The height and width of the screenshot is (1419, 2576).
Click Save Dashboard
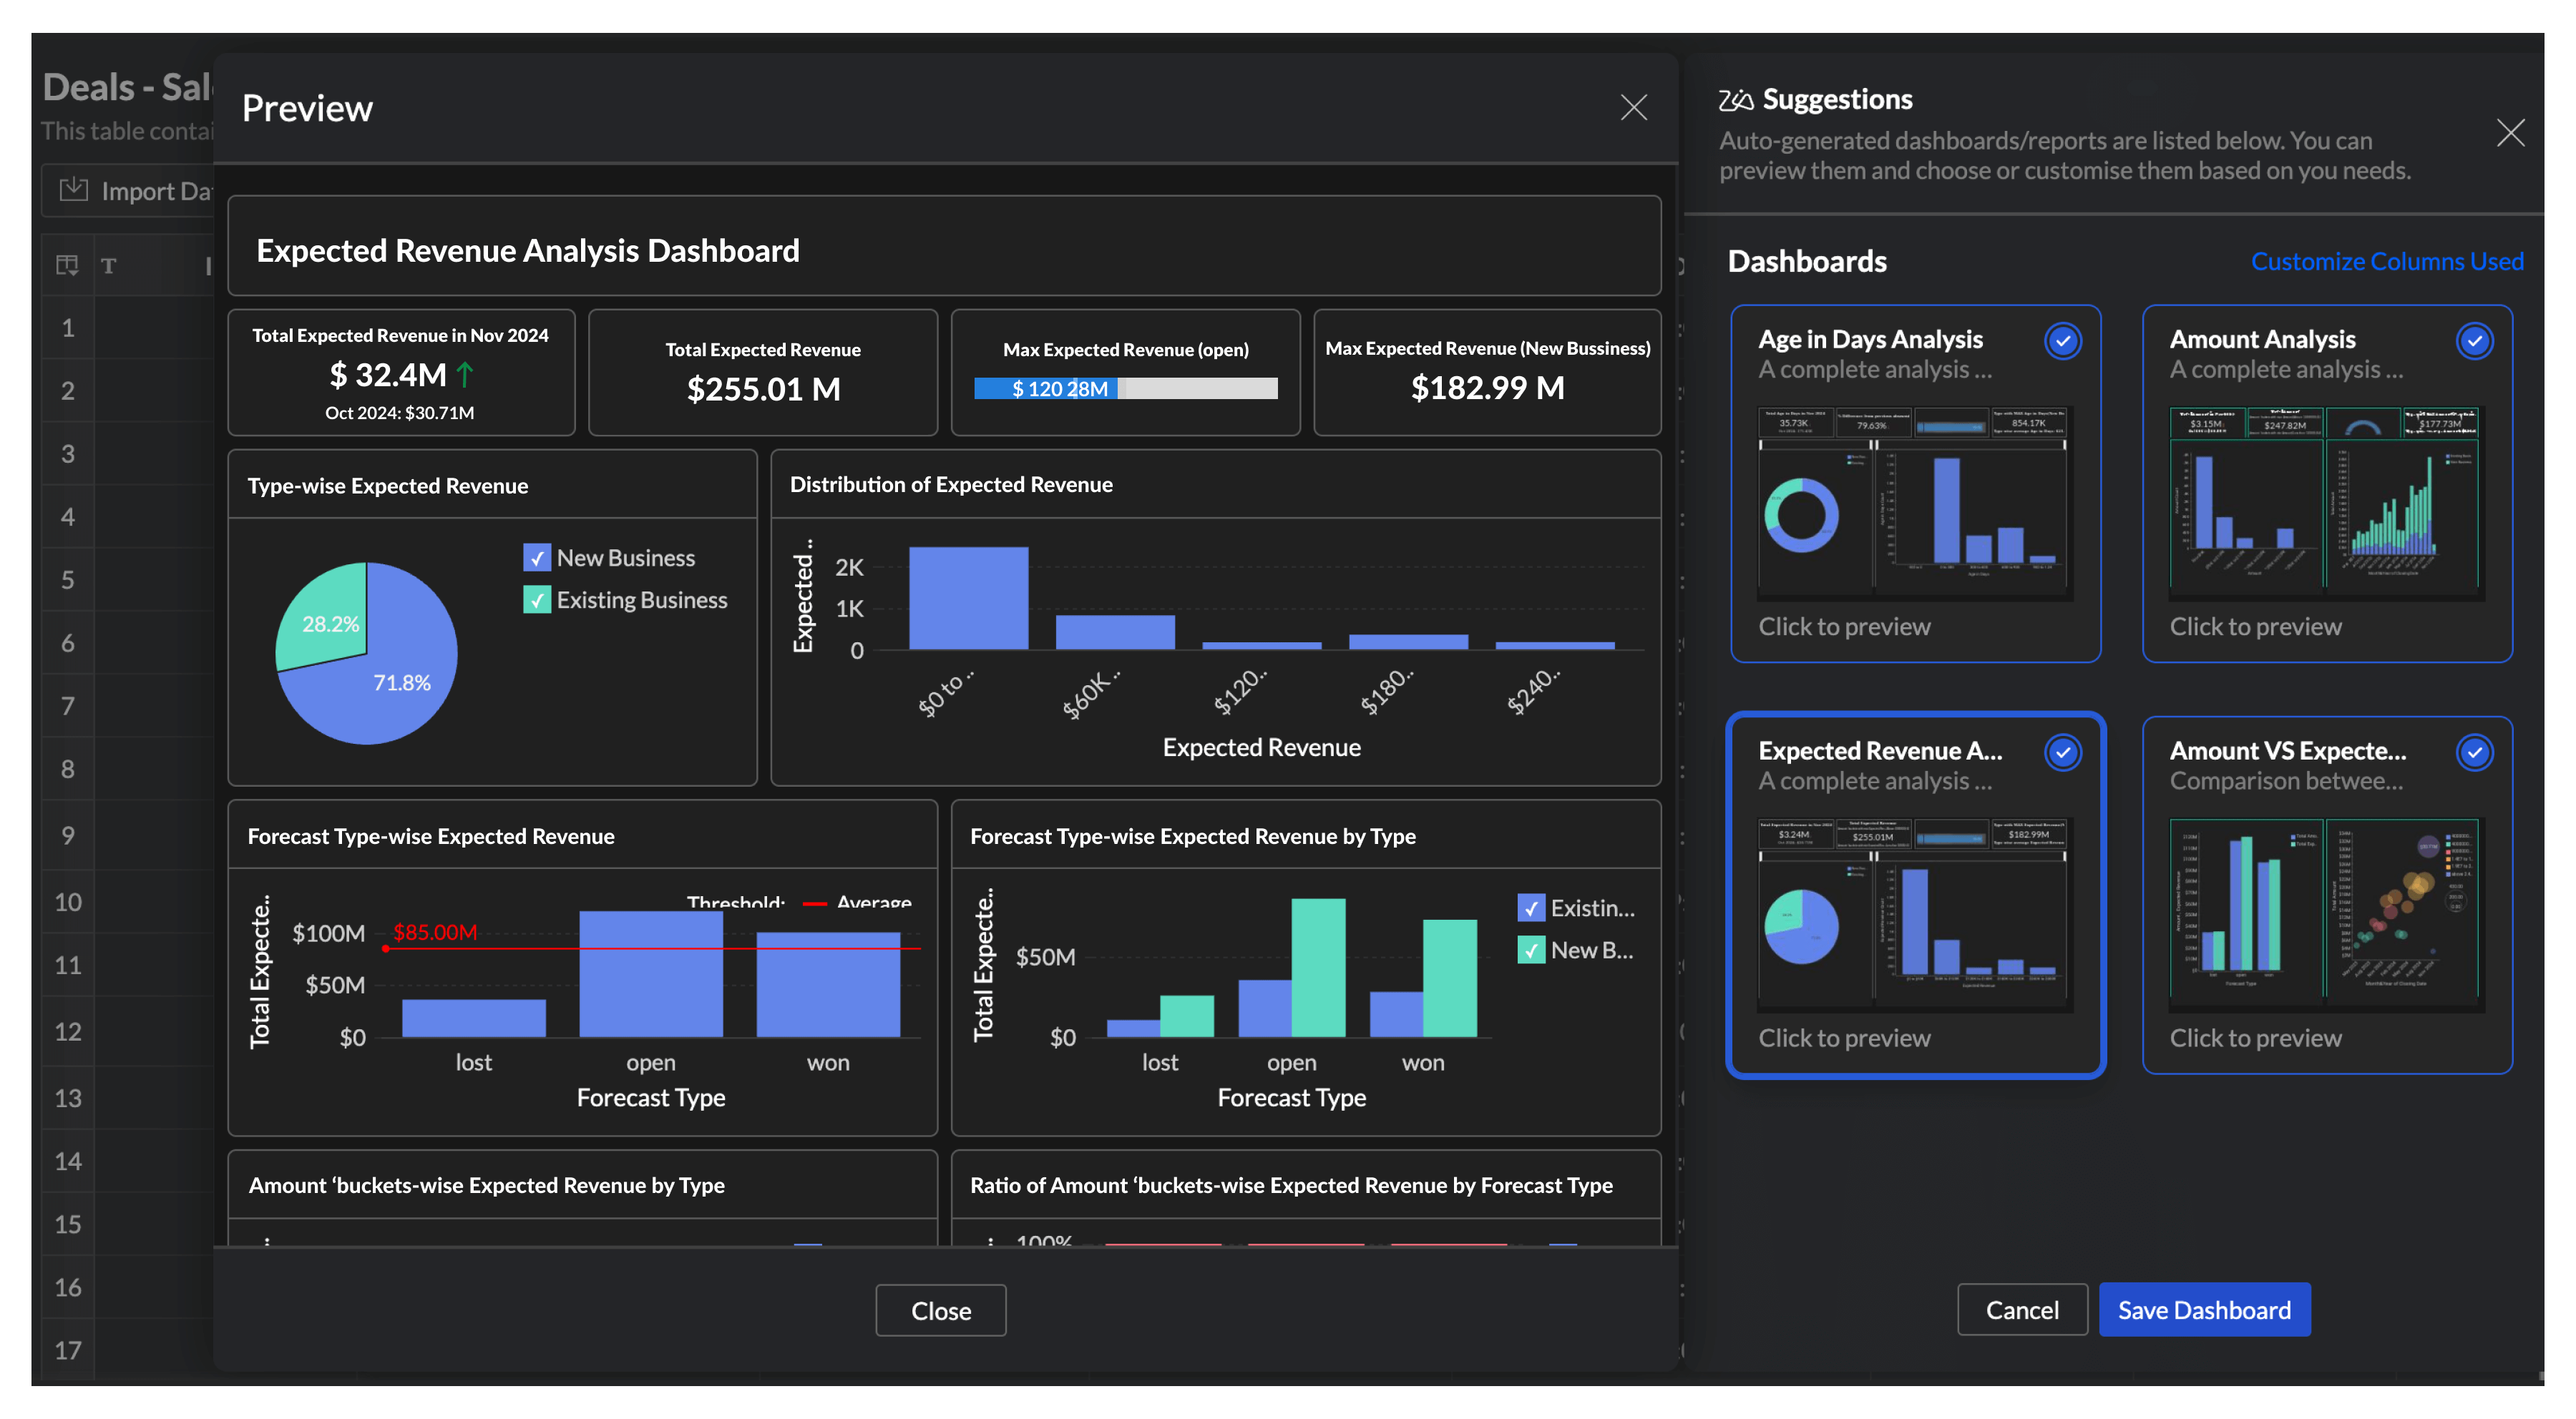click(2204, 1309)
